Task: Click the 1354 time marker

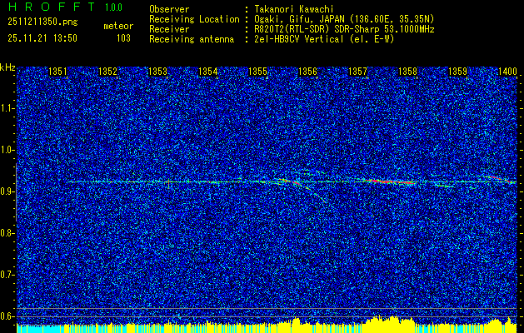Action: (x=208, y=71)
